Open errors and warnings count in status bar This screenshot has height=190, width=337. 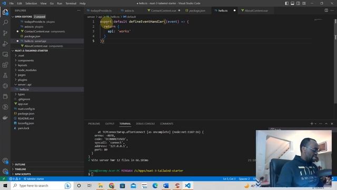[x=15, y=179]
